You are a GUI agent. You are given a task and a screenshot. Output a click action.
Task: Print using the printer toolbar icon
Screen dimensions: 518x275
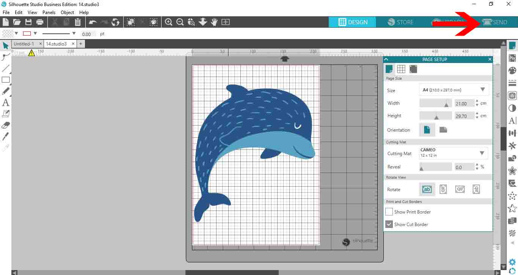(x=40, y=22)
